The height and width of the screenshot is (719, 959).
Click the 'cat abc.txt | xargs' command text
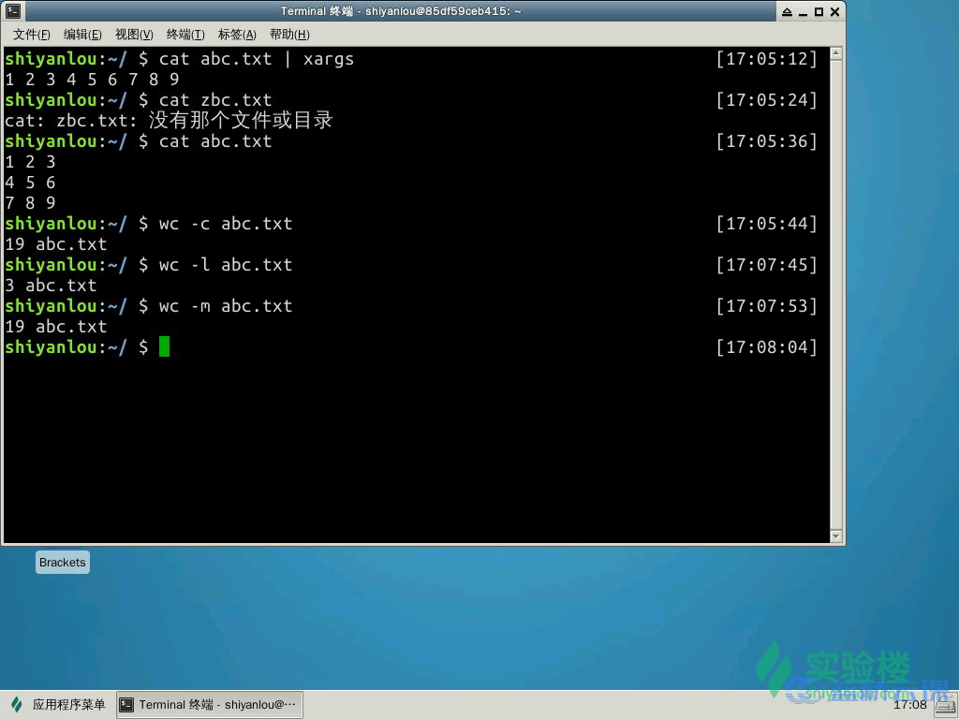257,59
